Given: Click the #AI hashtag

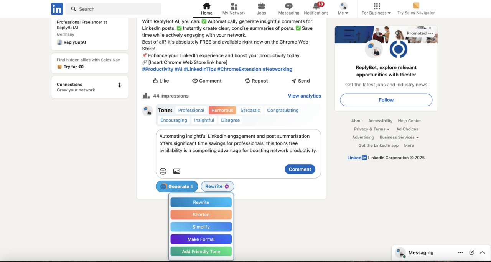Looking at the screenshot, I should tap(178, 69).
